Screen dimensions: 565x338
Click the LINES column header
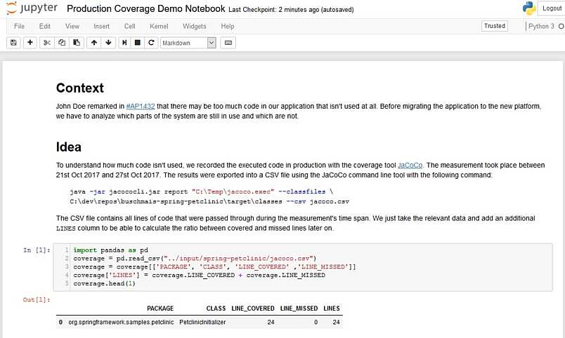tap(332, 308)
